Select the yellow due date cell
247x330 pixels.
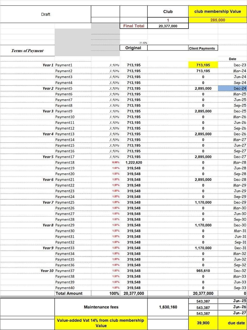point(232,323)
